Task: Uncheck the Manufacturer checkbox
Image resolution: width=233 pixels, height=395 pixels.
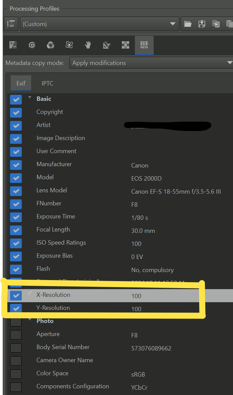Action: (x=16, y=165)
